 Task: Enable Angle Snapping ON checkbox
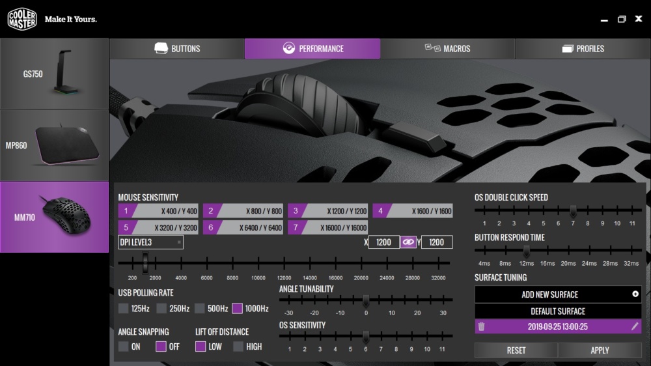123,346
